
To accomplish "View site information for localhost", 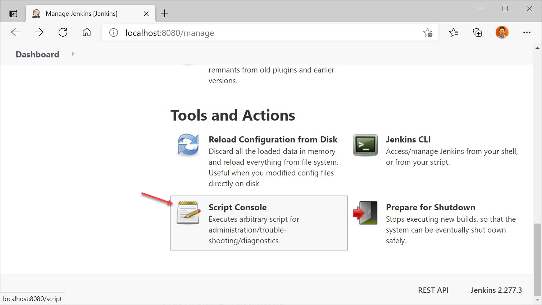I will tap(114, 33).
